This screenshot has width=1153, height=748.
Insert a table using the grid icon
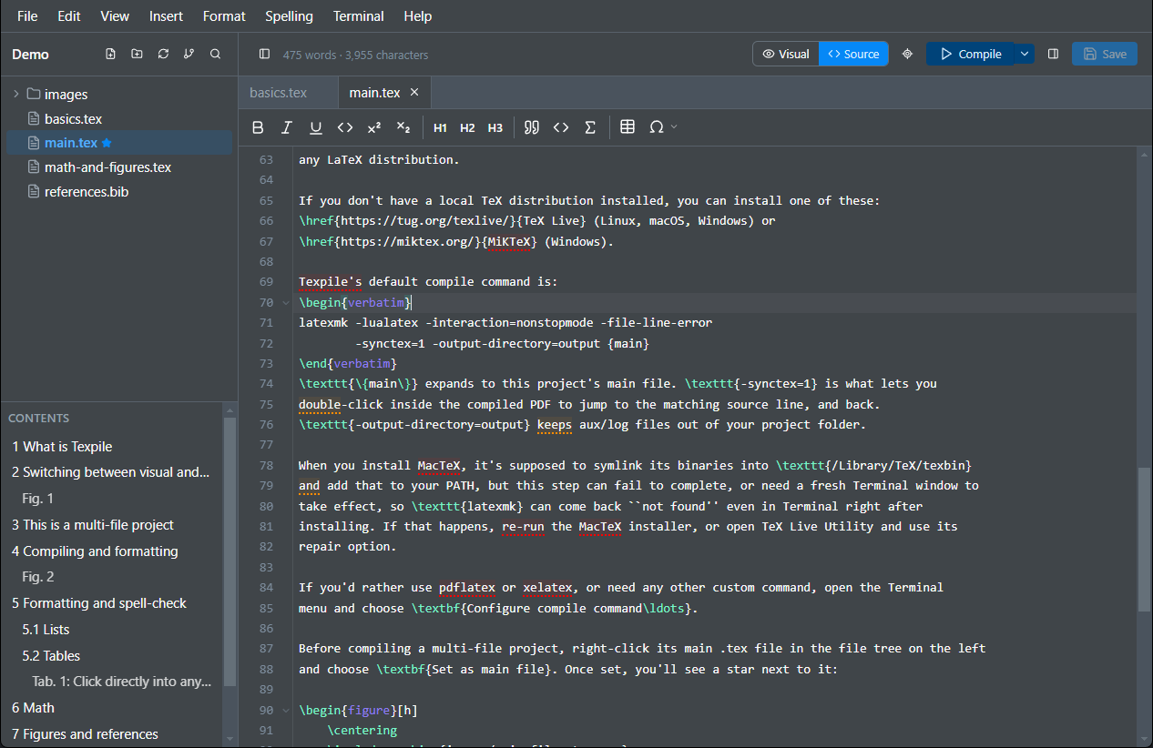628,127
